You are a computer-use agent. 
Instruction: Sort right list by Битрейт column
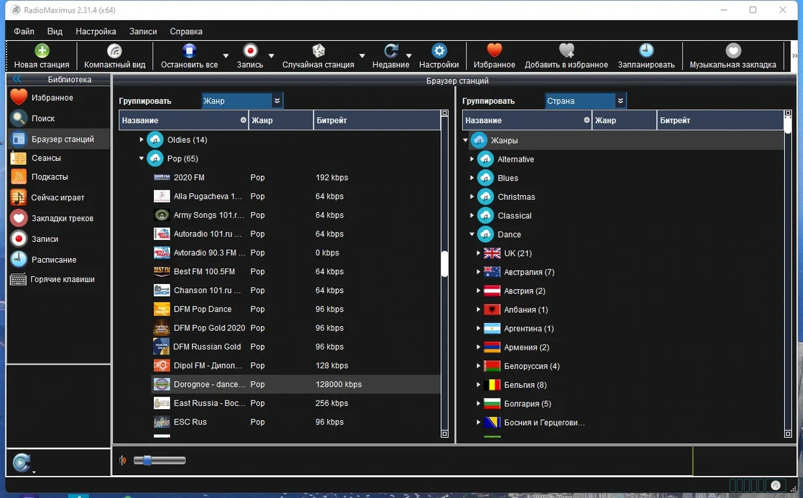pos(720,120)
